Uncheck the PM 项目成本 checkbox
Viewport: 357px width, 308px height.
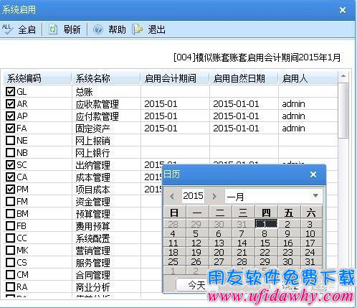click(x=10, y=189)
